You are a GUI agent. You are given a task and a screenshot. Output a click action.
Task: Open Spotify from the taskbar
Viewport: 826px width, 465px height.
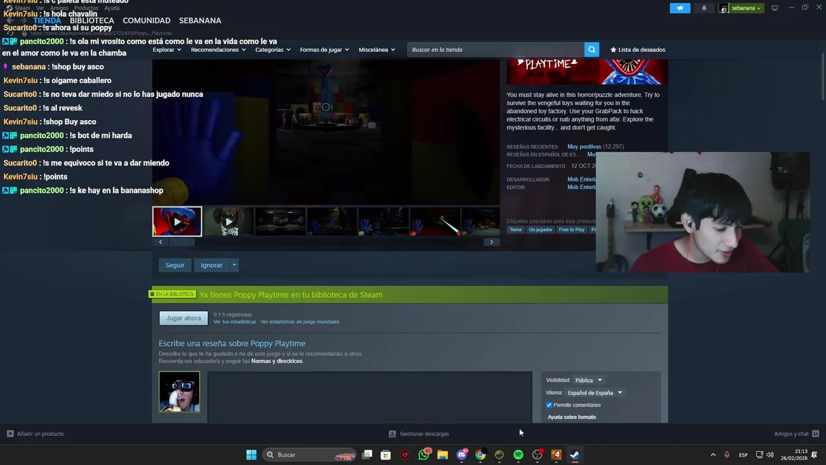click(x=518, y=455)
